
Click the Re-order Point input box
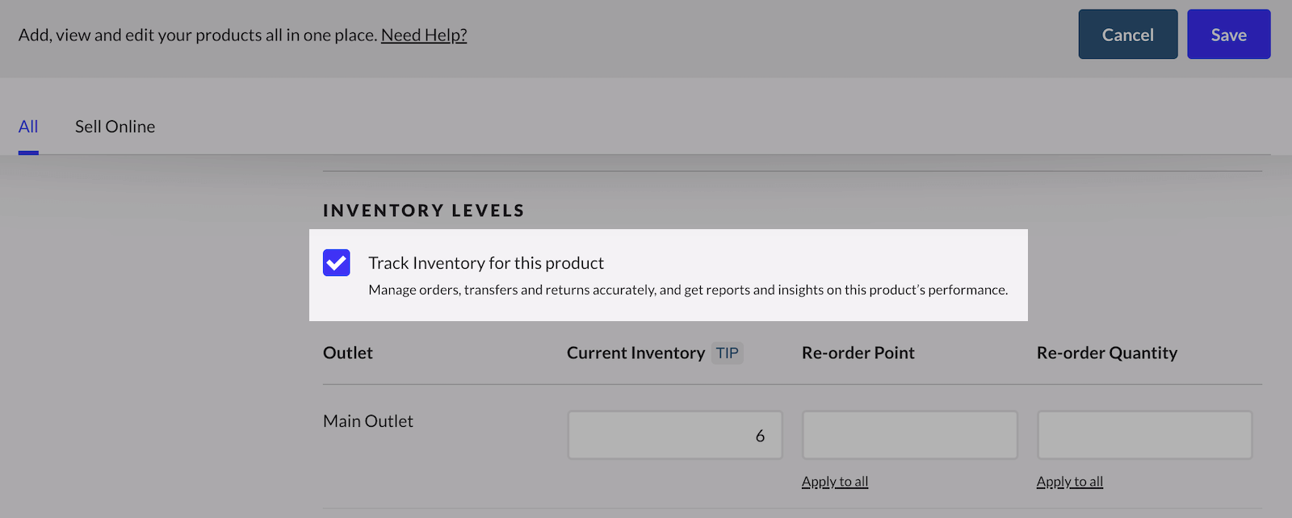(x=909, y=436)
